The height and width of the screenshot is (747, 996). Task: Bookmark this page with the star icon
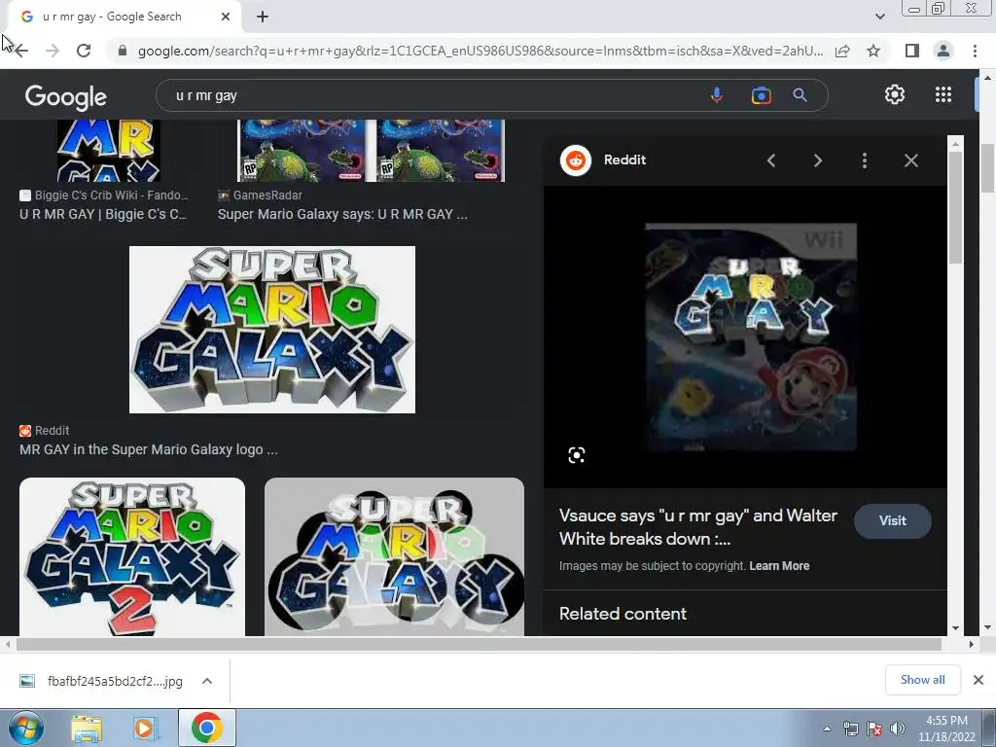[873, 51]
